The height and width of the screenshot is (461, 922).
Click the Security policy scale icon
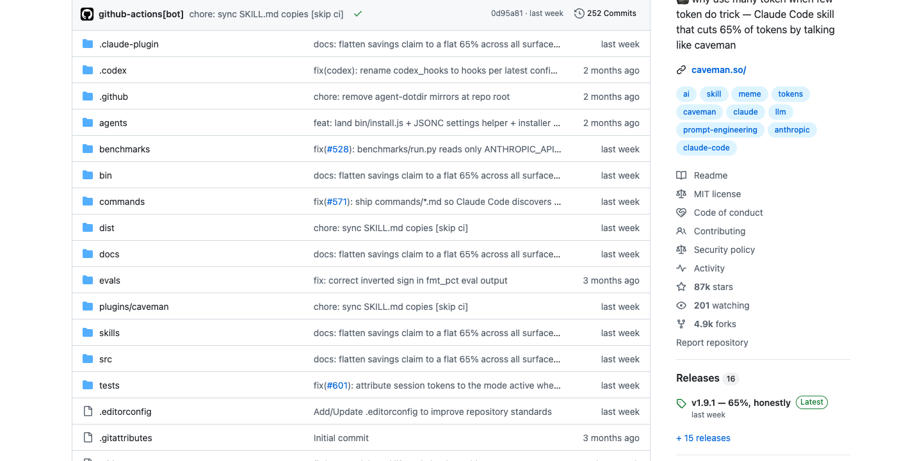tap(681, 250)
